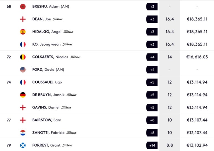The image size is (214, 151).
Task: Click the Paraguay flag beside ZANOTTI
Action: [x=23, y=133]
